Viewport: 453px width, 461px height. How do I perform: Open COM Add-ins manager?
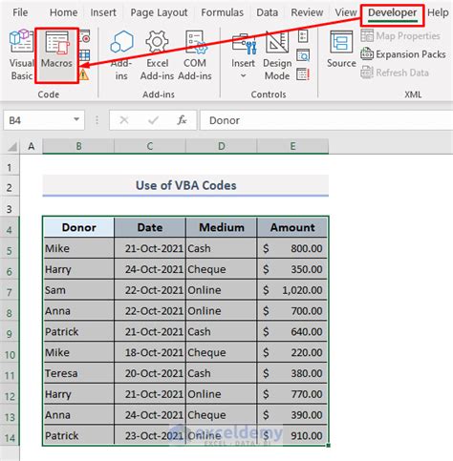[x=195, y=54]
